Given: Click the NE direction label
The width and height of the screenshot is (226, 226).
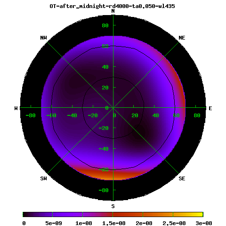Looking at the screenshot, I should pyautogui.click(x=182, y=38).
